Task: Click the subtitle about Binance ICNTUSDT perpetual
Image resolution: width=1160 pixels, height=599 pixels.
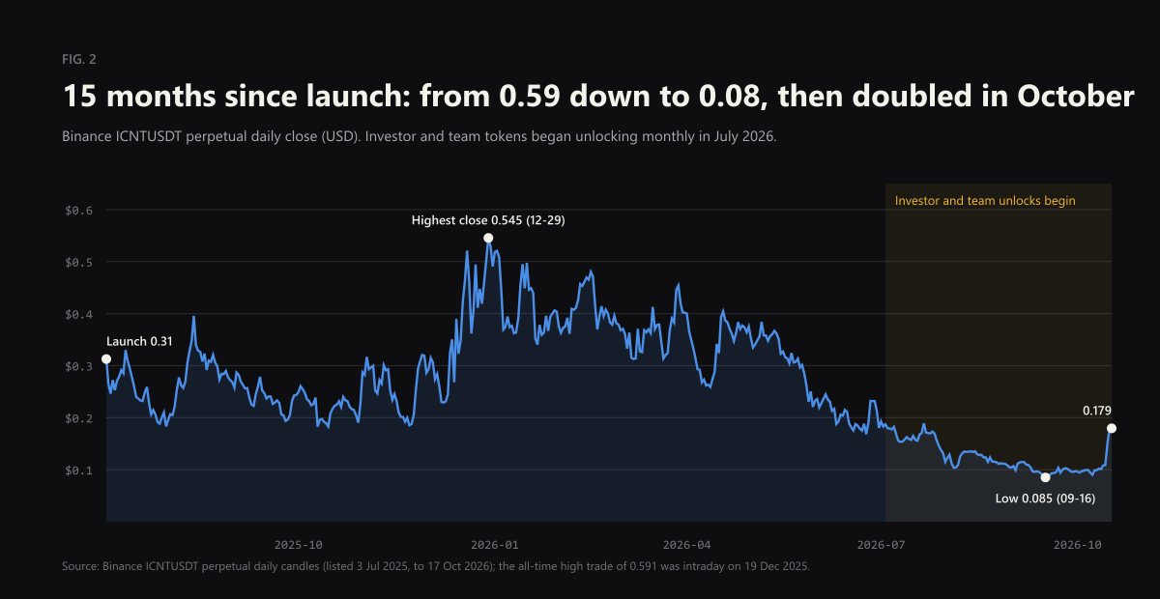Action: tap(420, 137)
